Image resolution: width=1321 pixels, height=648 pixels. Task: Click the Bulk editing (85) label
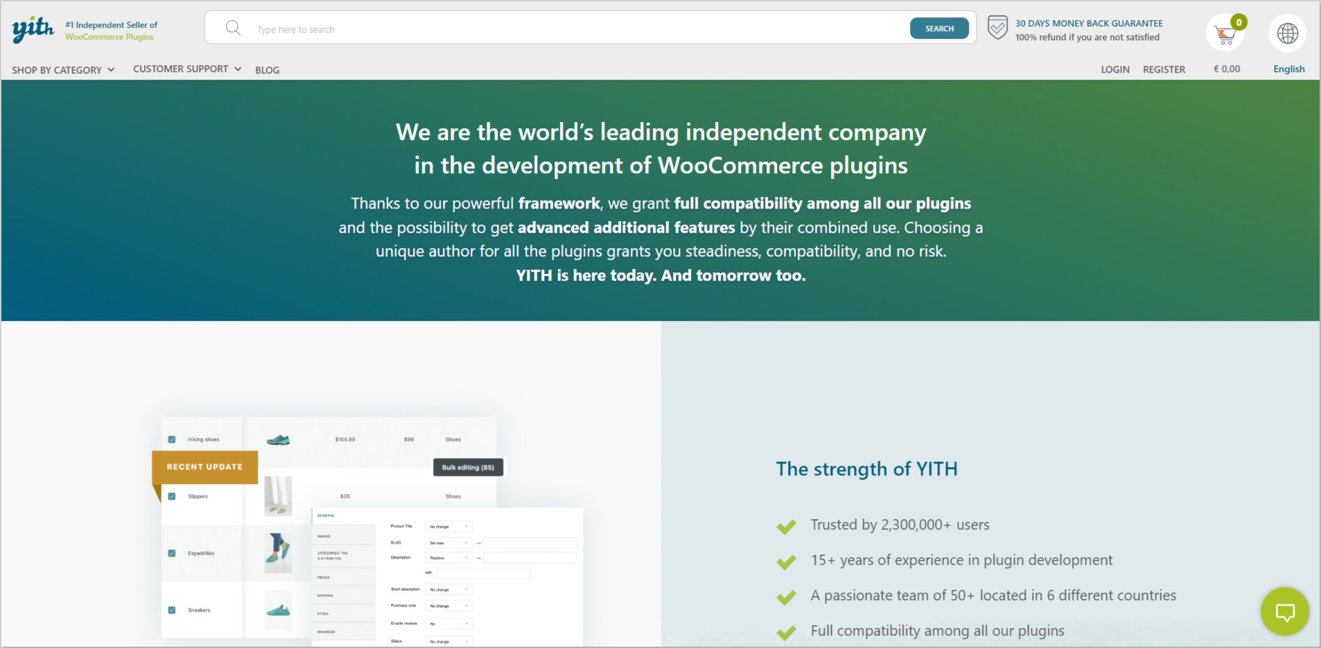[x=468, y=467]
